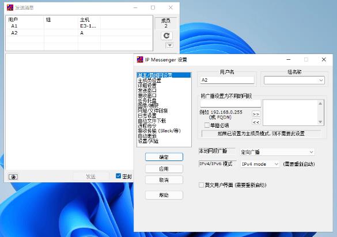
Task: Click the 主机 column header
Action: click(89, 20)
